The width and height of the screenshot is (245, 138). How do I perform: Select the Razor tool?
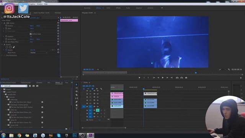pyautogui.click(x=77, y=95)
